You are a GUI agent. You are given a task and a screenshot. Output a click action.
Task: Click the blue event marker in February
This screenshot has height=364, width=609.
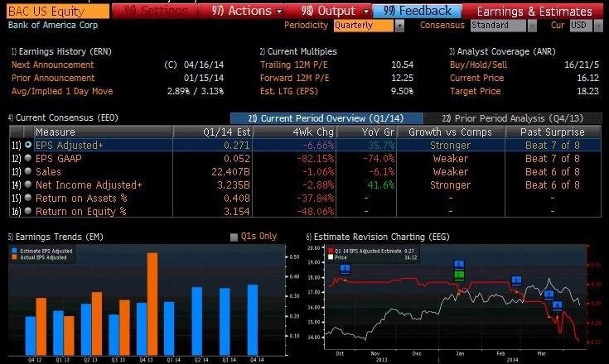pos(516,280)
